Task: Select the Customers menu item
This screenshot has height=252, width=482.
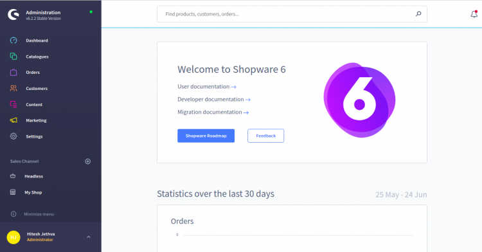Action: [x=37, y=89]
